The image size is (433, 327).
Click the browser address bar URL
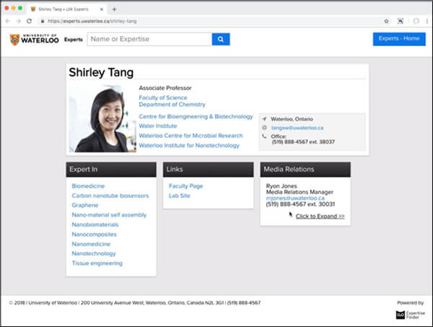92,21
